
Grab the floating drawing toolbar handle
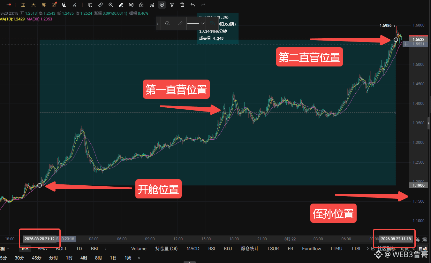tap(158, 23)
